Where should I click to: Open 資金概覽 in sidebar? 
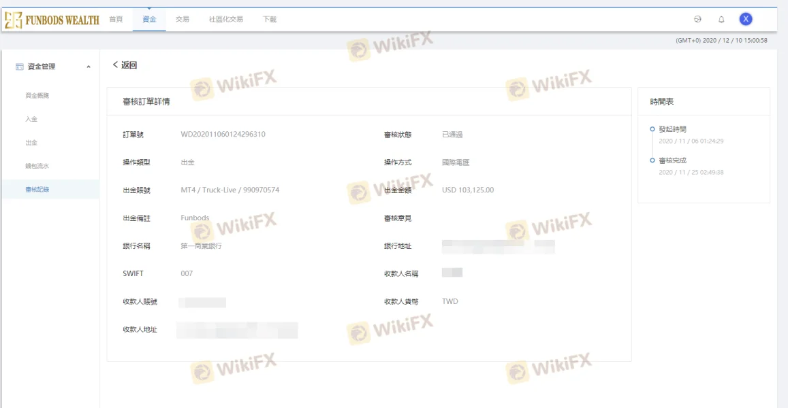37,95
